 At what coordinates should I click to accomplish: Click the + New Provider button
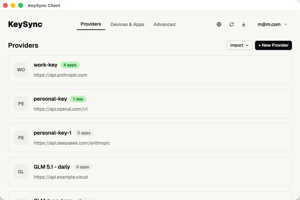[273, 45]
